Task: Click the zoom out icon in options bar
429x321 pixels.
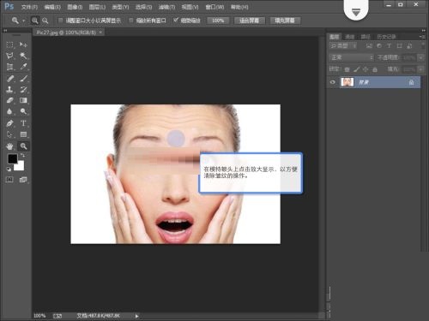Action: point(45,21)
